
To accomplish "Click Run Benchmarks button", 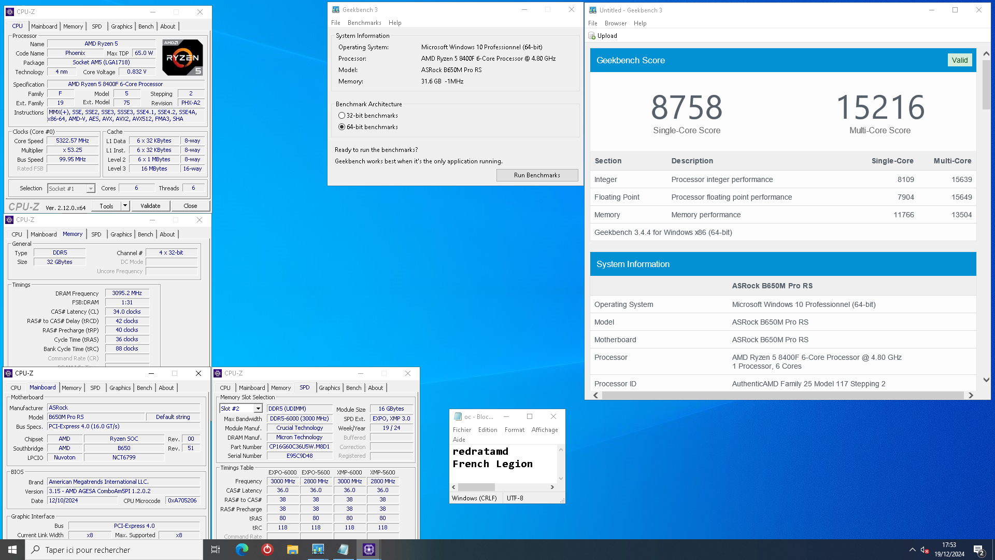I will (537, 175).
